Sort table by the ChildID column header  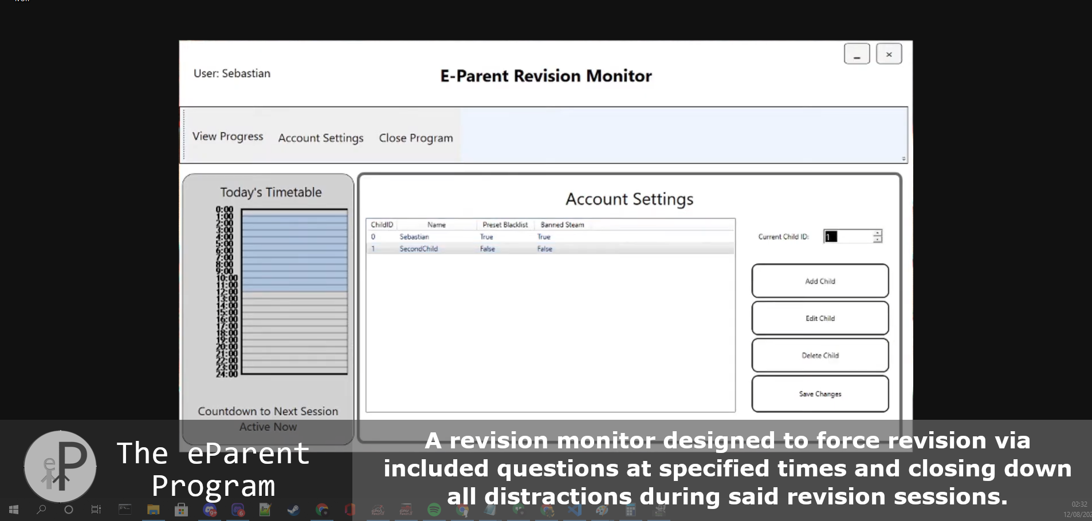(382, 225)
